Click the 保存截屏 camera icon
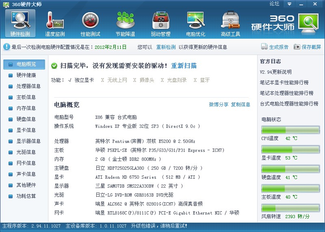The width and height of the screenshot is (325, 232). pos(297,47)
